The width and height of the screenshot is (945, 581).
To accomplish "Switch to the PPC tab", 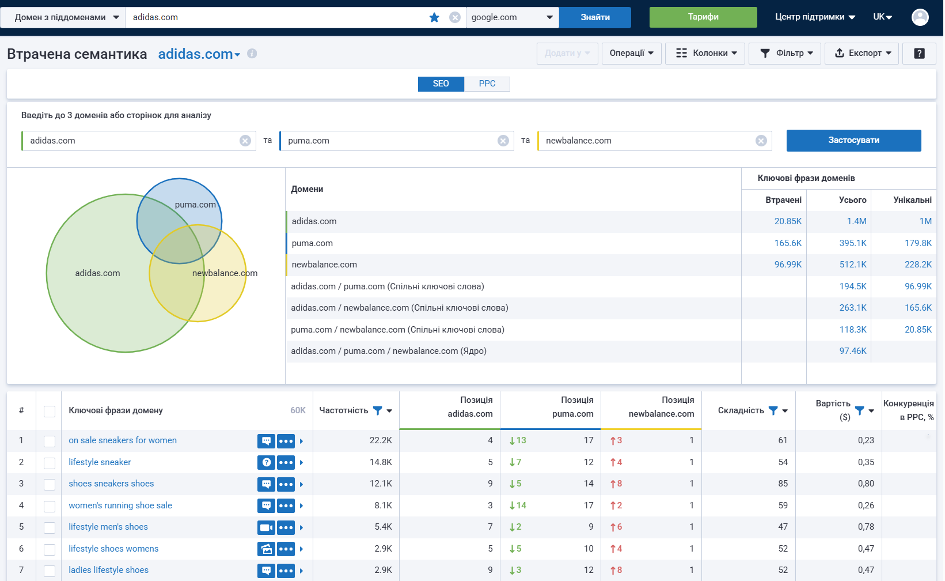I will [x=487, y=84].
